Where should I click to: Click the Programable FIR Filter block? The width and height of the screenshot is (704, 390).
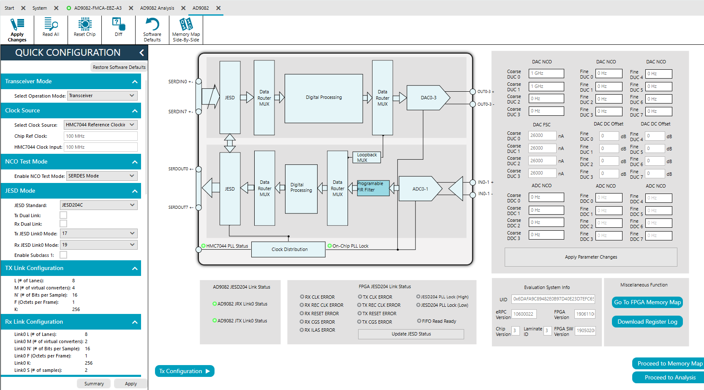373,187
